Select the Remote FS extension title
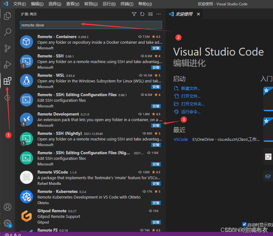273x236 pixels. click(47, 230)
